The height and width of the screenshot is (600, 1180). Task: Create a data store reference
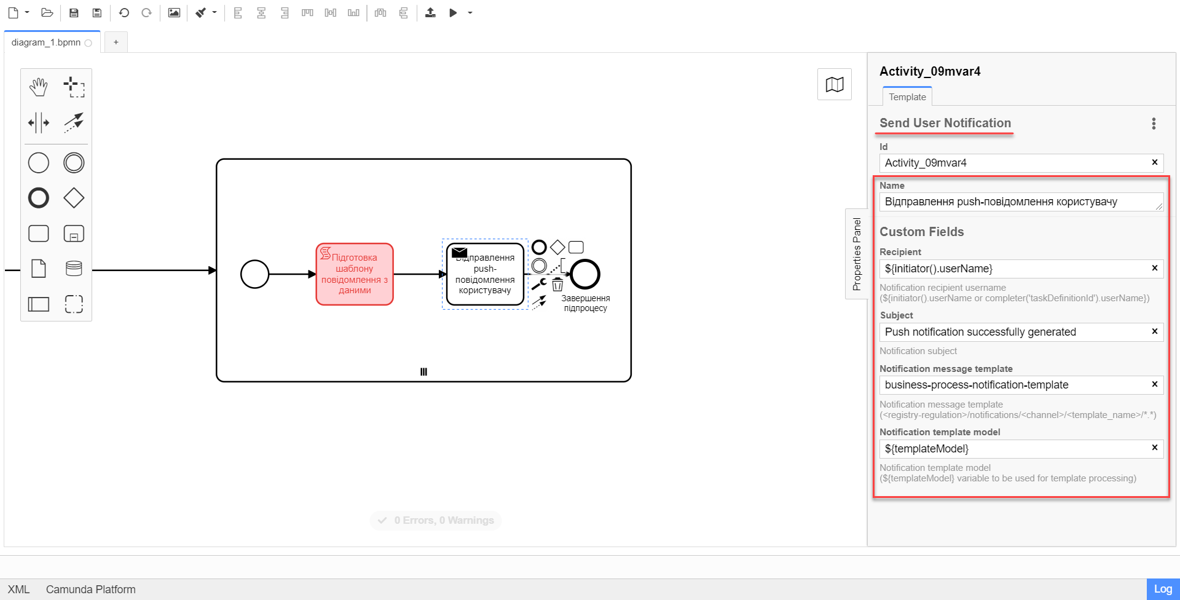pyautogui.click(x=74, y=269)
